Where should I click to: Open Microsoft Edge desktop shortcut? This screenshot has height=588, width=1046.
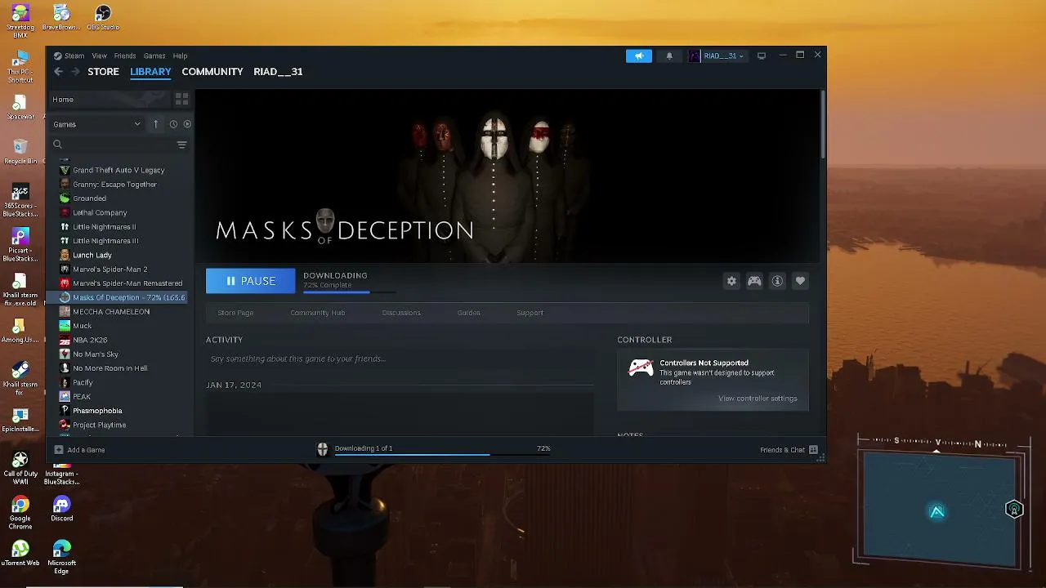62,555
